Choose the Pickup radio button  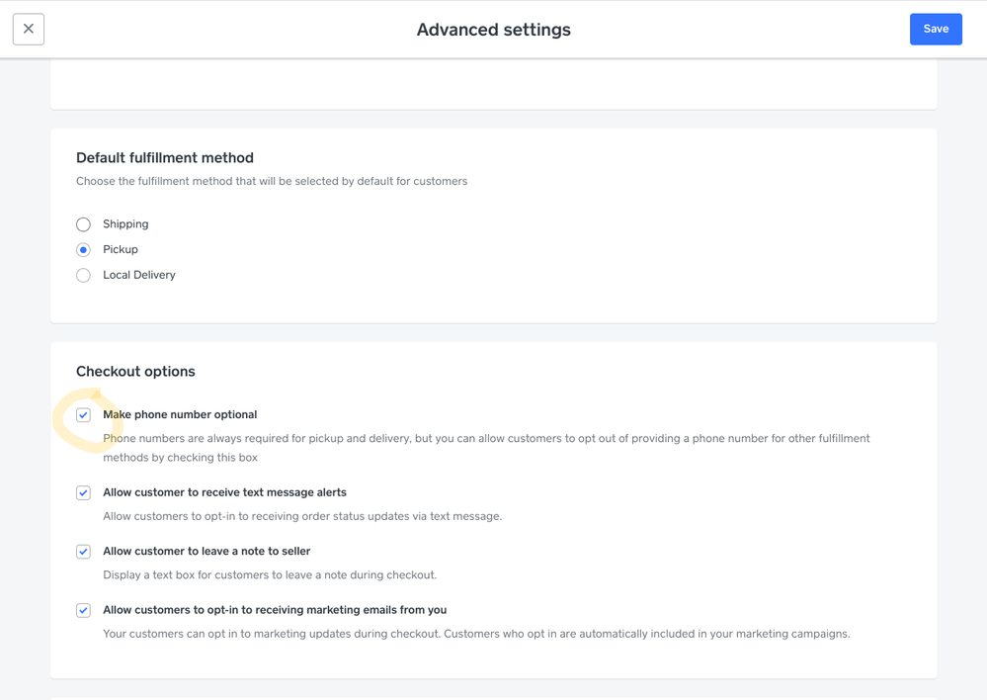pyautogui.click(x=83, y=250)
